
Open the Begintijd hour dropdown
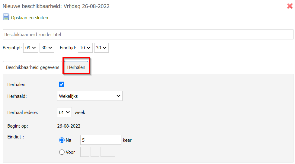(x=31, y=48)
